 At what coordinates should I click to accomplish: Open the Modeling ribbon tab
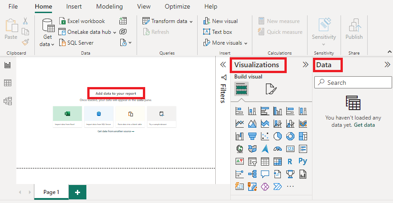pyautogui.click(x=109, y=7)
